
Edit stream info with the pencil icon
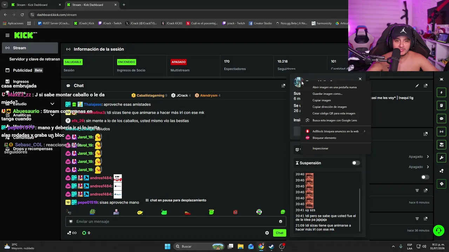click(417, 86)
